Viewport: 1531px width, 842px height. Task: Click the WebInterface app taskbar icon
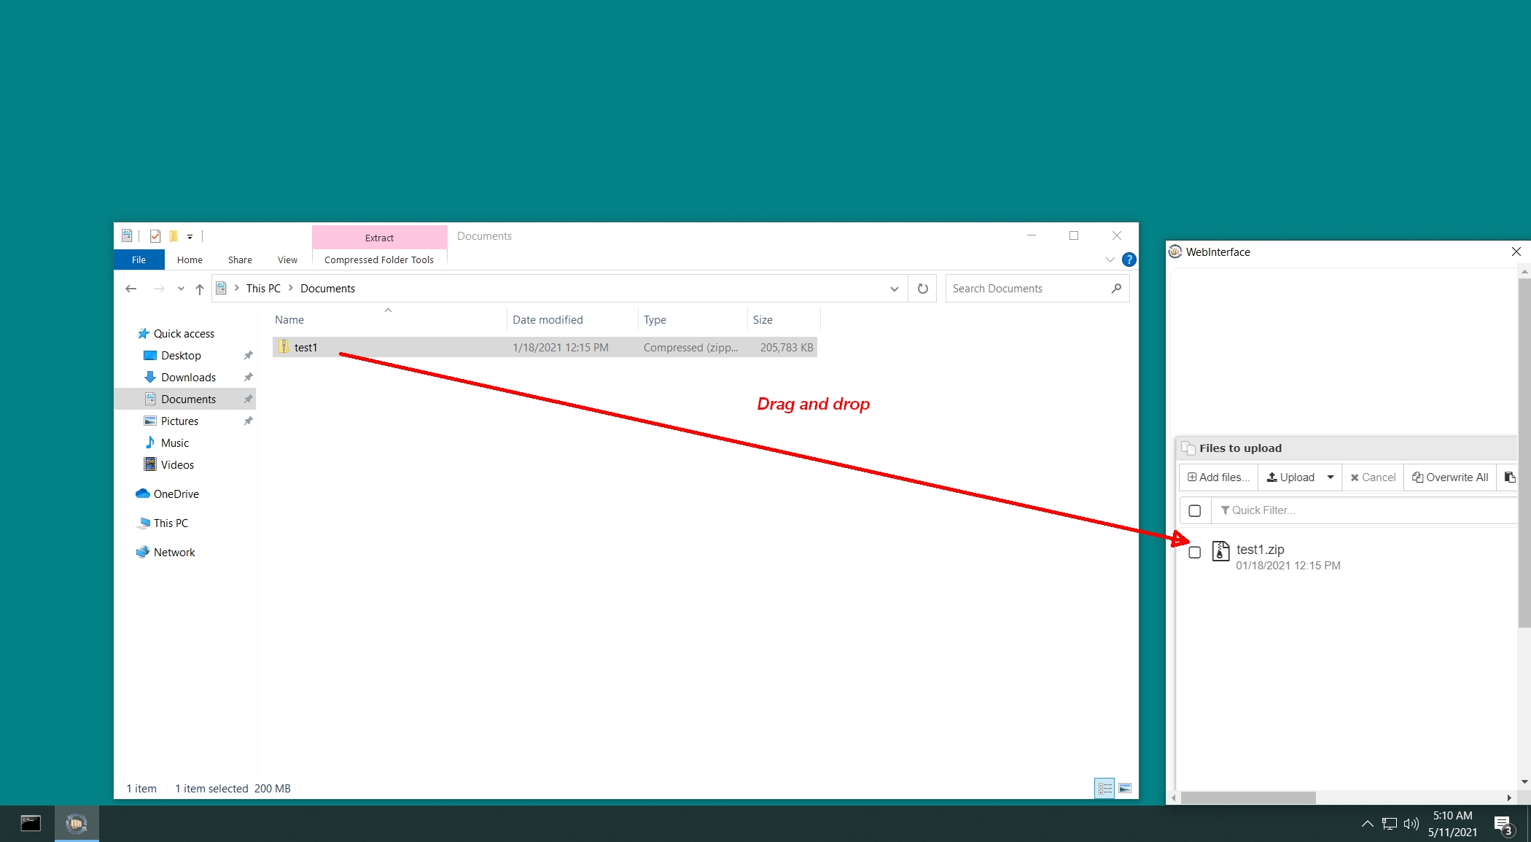[x=77, y=824]
